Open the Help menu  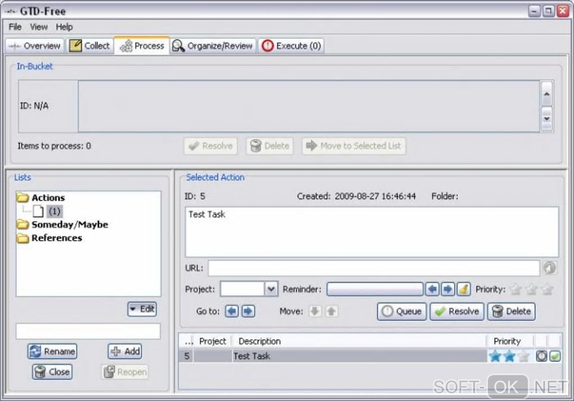(x=64, y=26)
